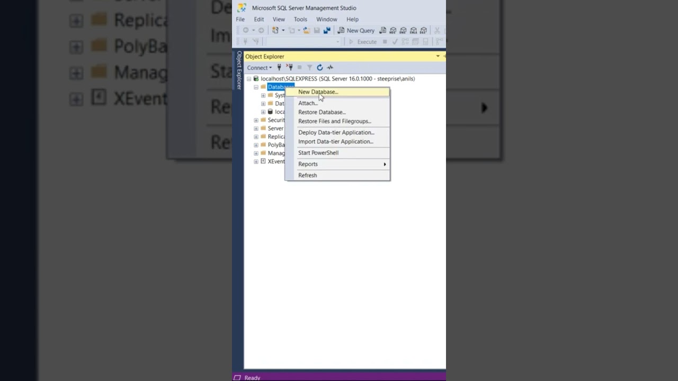Screen dimensions: 678x381
Task: Click the SSMS application logo icon
Action: pos(242,8)
